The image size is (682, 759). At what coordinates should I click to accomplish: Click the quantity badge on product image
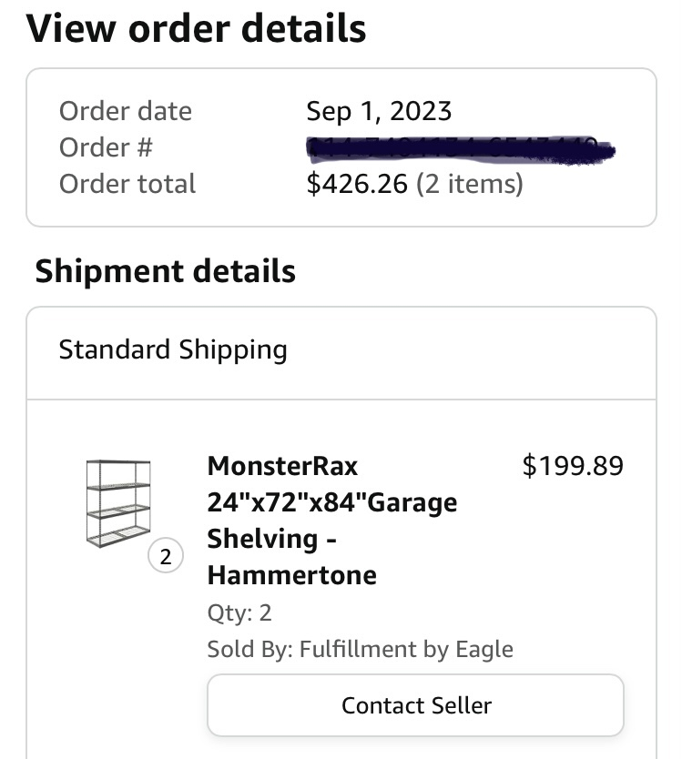click(x=166, y=556)
